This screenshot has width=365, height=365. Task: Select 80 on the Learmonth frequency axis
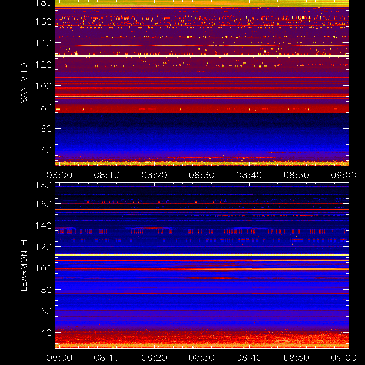[x=46, y=290]
